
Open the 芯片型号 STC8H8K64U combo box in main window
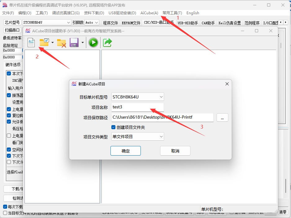point(47,22)
